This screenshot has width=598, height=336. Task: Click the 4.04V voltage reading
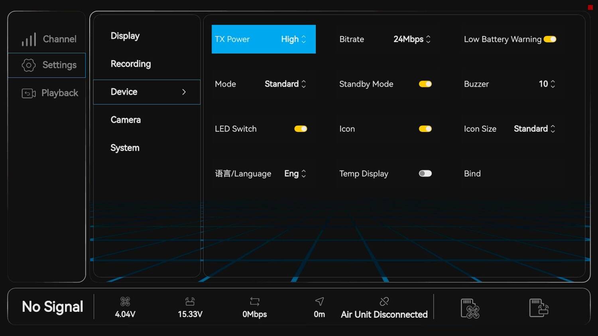(x=125, y=314)
